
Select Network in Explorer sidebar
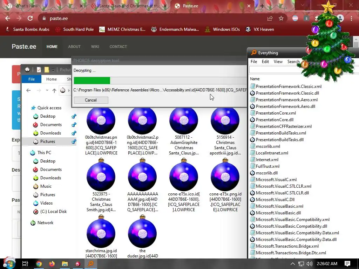coord(45,223)
